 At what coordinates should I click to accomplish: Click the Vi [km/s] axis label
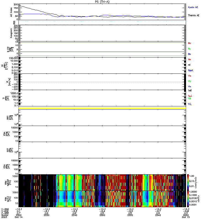[x=9, y=82]
